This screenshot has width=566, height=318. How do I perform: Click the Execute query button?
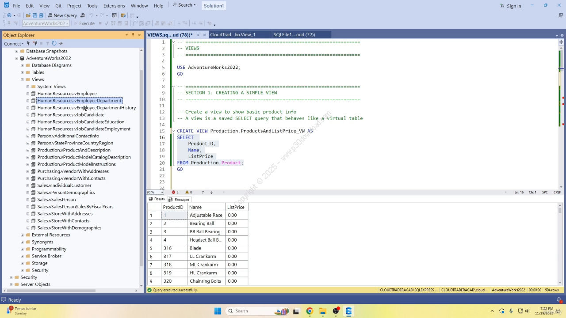pos(84,23)
